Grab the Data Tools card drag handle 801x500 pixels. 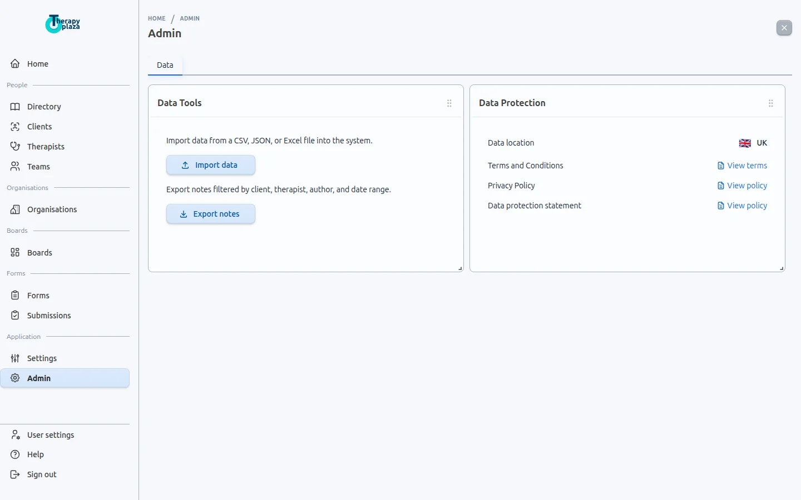449,103
